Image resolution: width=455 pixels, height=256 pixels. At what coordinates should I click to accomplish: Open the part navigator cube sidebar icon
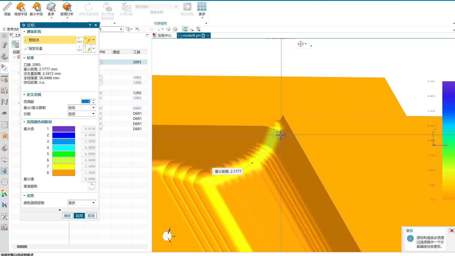point(4,45)
